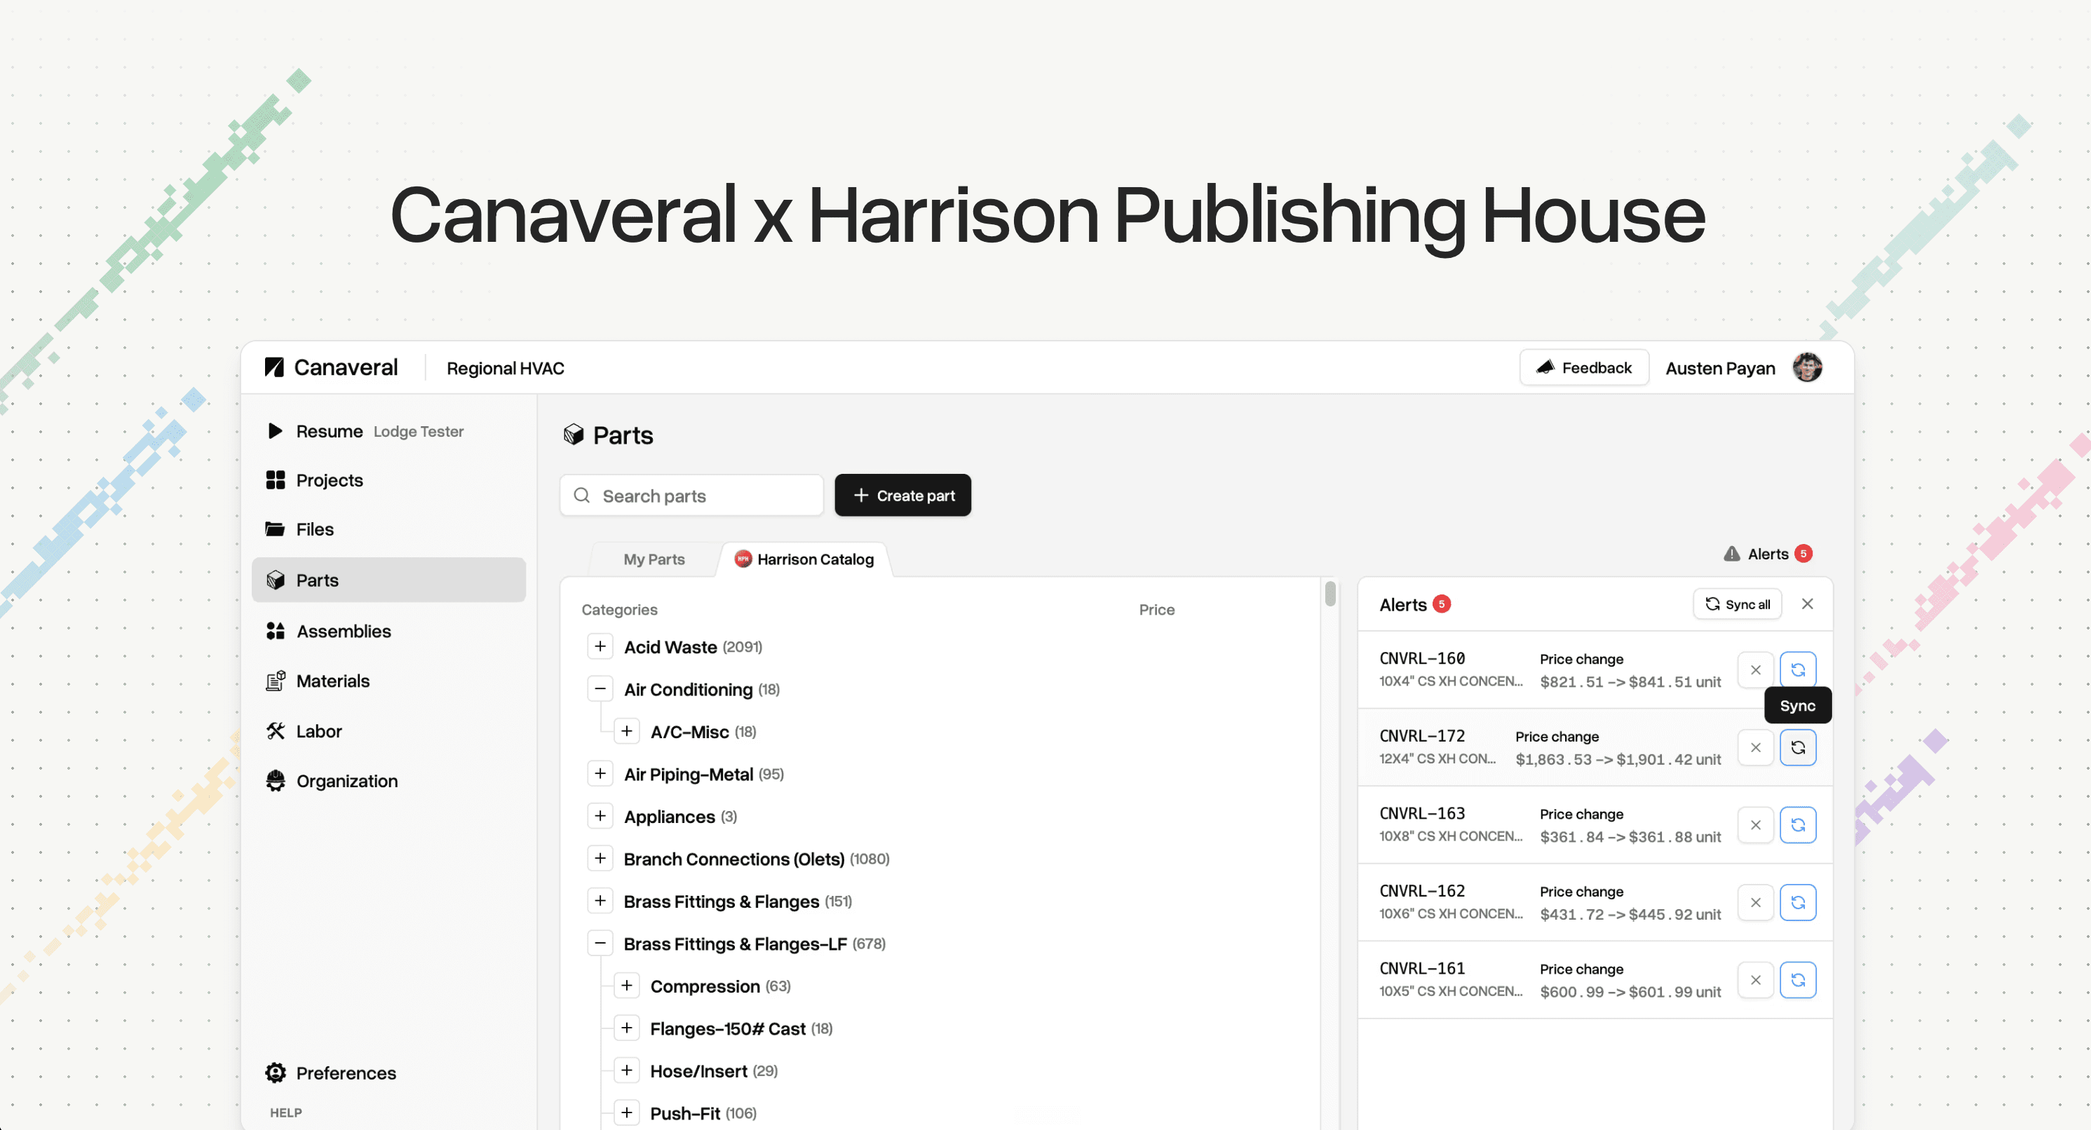This screenshot has width=2091, height=1130.
Task: Select the CNVRL-163 part number
Action: [1421, 814]
